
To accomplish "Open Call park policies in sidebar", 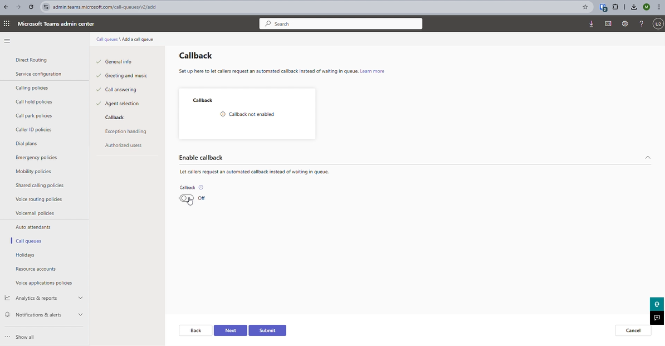I will [33, 116].
